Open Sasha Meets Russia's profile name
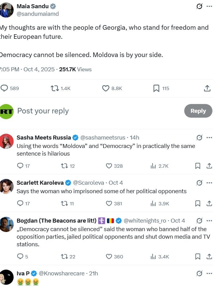 [44, 137]
